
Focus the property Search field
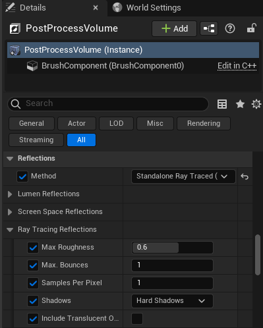108,103
